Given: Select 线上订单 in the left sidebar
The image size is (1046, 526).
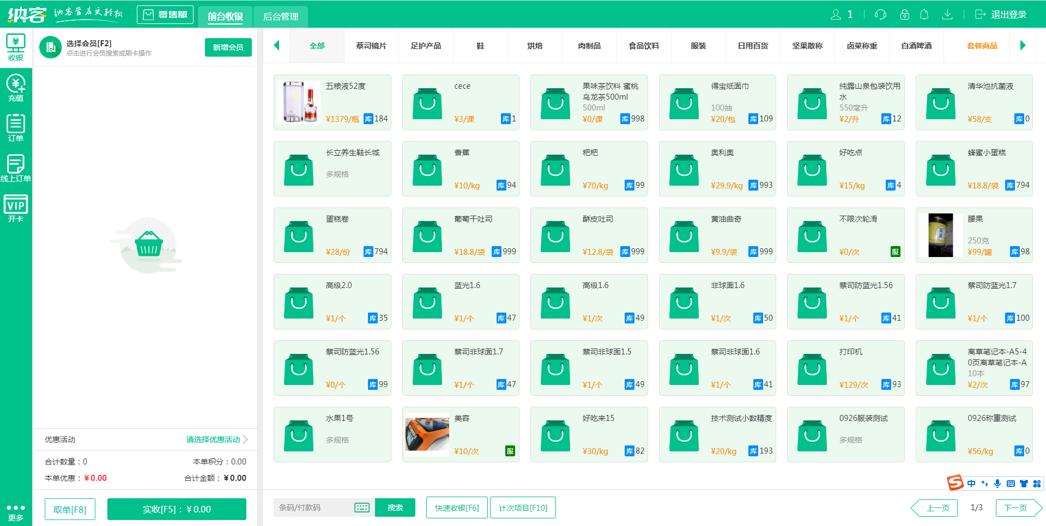Looking at the screenshot, I should click(16, 166).
